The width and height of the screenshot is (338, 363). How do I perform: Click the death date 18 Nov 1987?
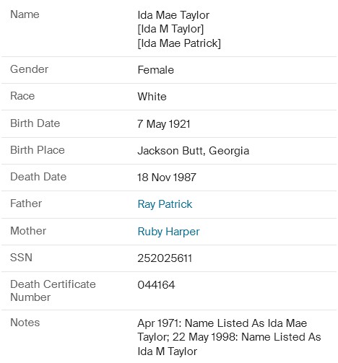click(167, 178)
